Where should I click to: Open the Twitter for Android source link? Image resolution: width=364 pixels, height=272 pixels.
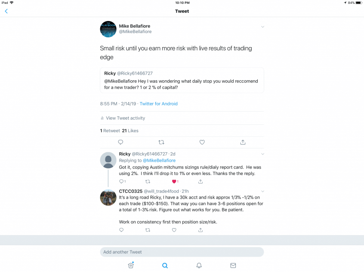159,103
